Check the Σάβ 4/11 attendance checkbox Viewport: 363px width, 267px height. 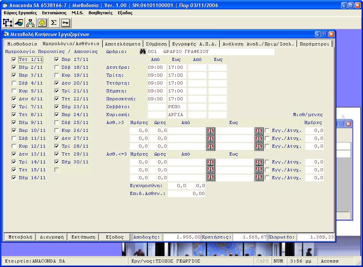click(x=14, y=83)
